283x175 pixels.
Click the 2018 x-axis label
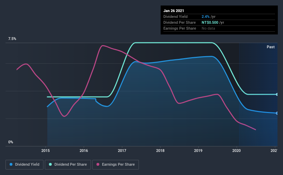(160, 151)
